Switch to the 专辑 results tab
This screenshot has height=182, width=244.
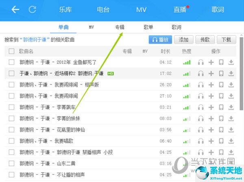coord(120,27)
